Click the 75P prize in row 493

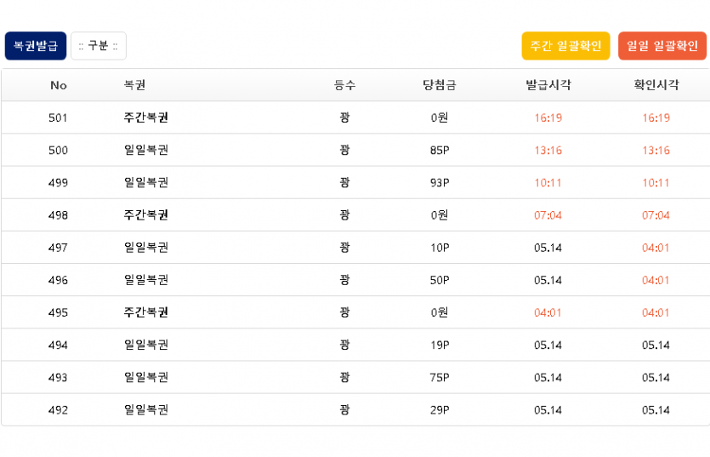(440, 377)
